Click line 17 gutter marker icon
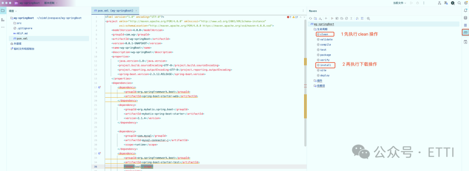The image size is (469, 171). 99,87
